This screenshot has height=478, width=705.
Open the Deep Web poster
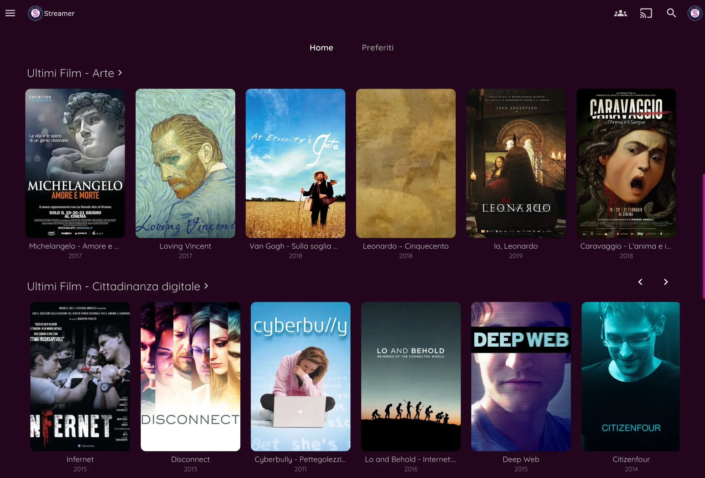pyautogui.click(x=521, y=377)
